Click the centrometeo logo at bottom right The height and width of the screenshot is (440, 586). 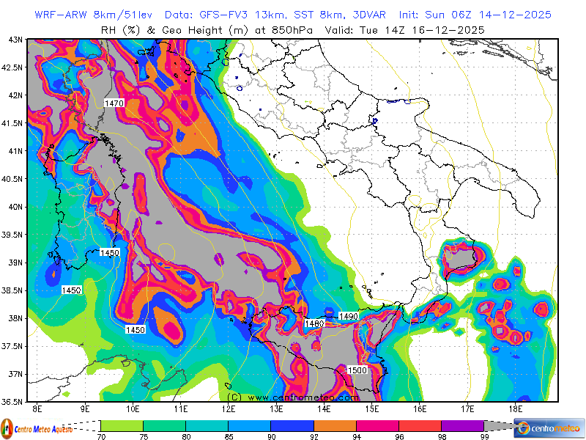point(549,428)
